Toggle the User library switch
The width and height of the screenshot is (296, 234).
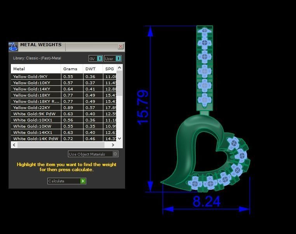tap(113, 59)
